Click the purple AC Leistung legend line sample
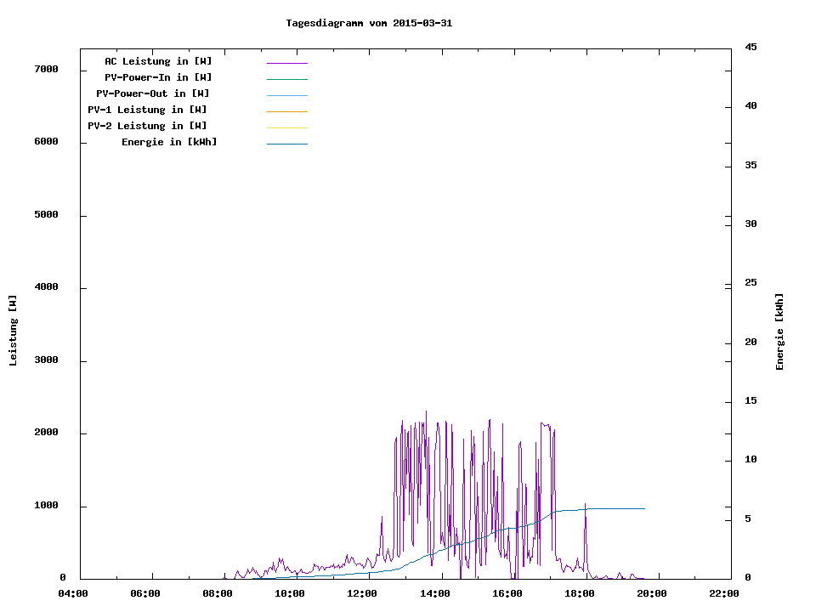 [286, 63]
